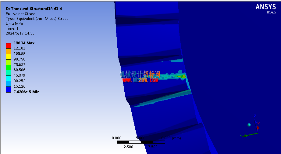Image resolution: width=281 pixels, height=154 pixels.
Task: Click the cyan legend band above 30.253
Action: click(x=8, y=78)
